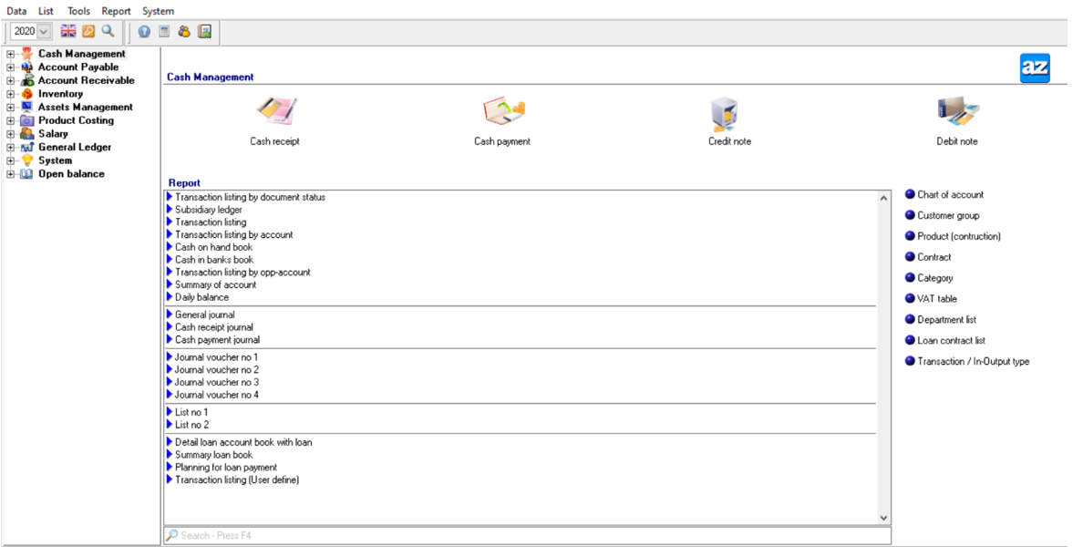Open the Chart of account list

point(950,194)
